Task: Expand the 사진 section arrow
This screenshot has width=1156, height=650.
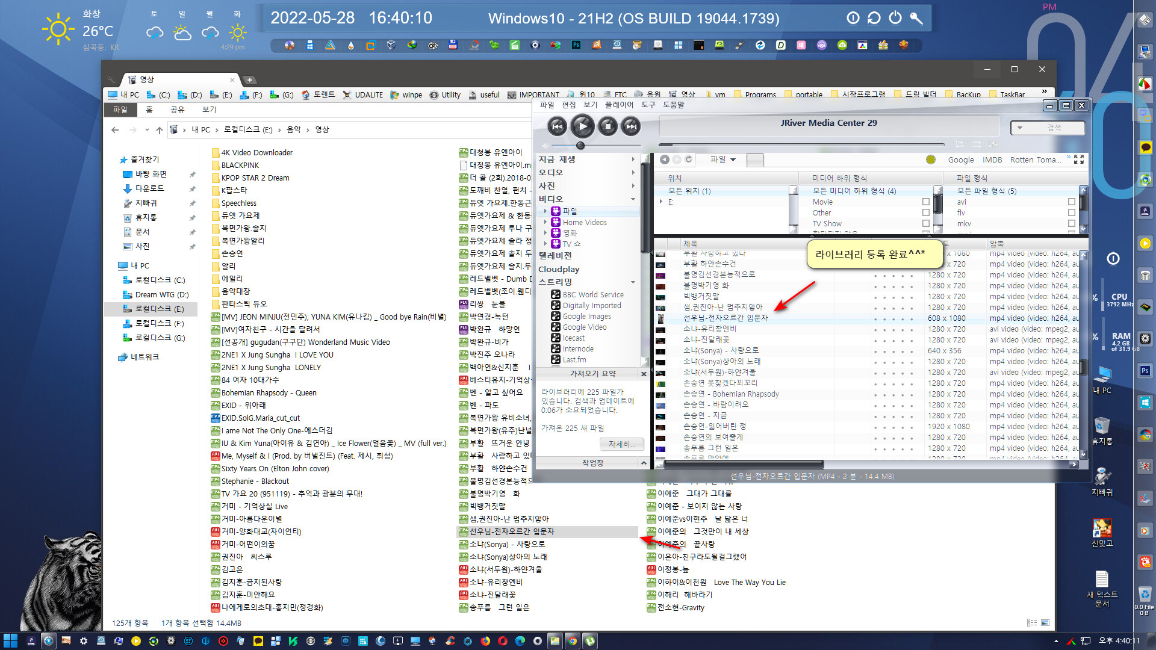Action: (x=633, y=186)
